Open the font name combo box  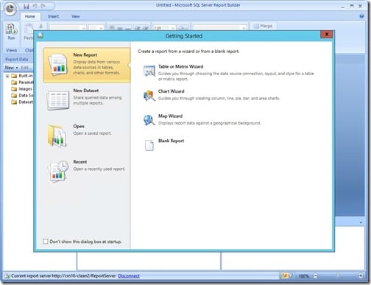68,28
